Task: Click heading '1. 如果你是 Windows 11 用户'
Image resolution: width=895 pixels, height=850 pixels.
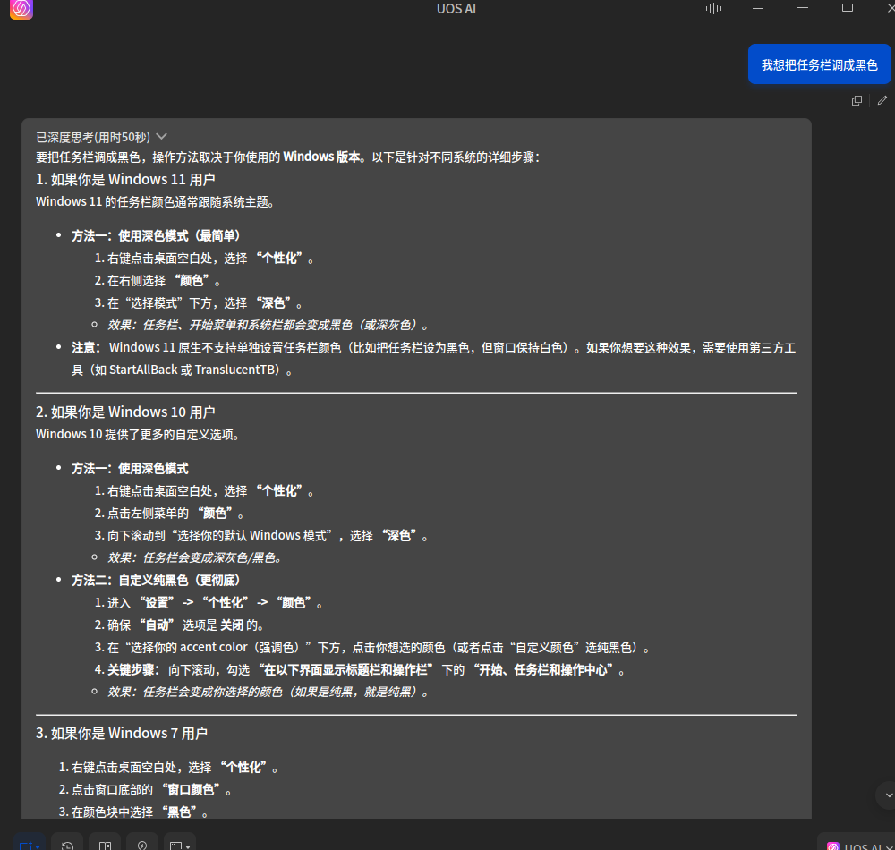Action: click(x=125, y=179)
